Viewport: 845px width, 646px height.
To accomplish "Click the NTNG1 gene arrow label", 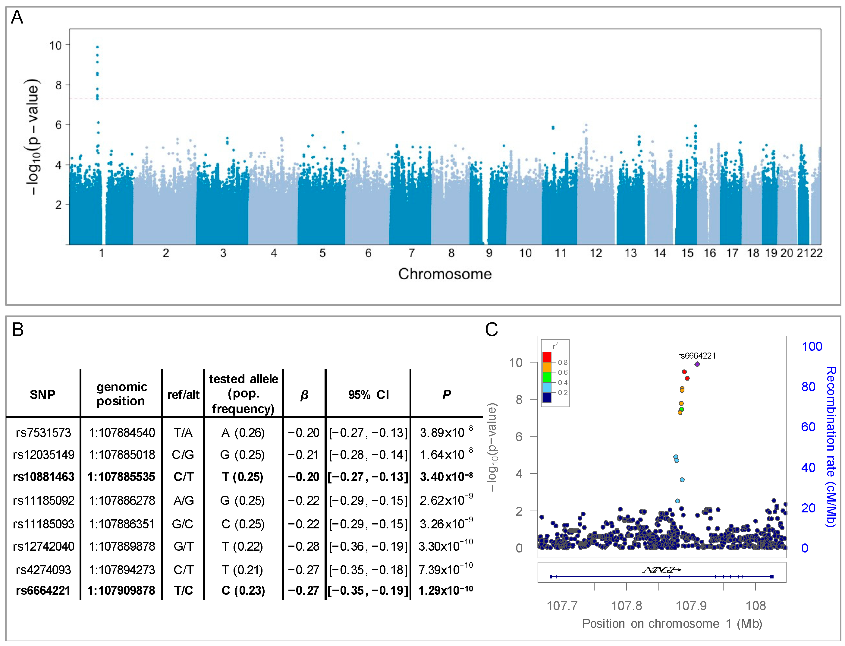I will (x=661, y=570).
